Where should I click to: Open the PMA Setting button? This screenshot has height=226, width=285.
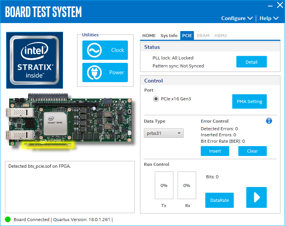coord(249,101)
